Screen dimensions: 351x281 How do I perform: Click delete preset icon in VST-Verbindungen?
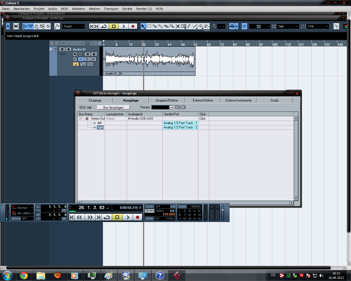(x=183, y=107)
